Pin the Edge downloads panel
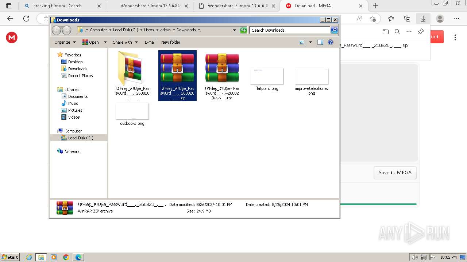The width and height of the screenshot is (467, 262). pyautogui.click(x=421, y=32)
